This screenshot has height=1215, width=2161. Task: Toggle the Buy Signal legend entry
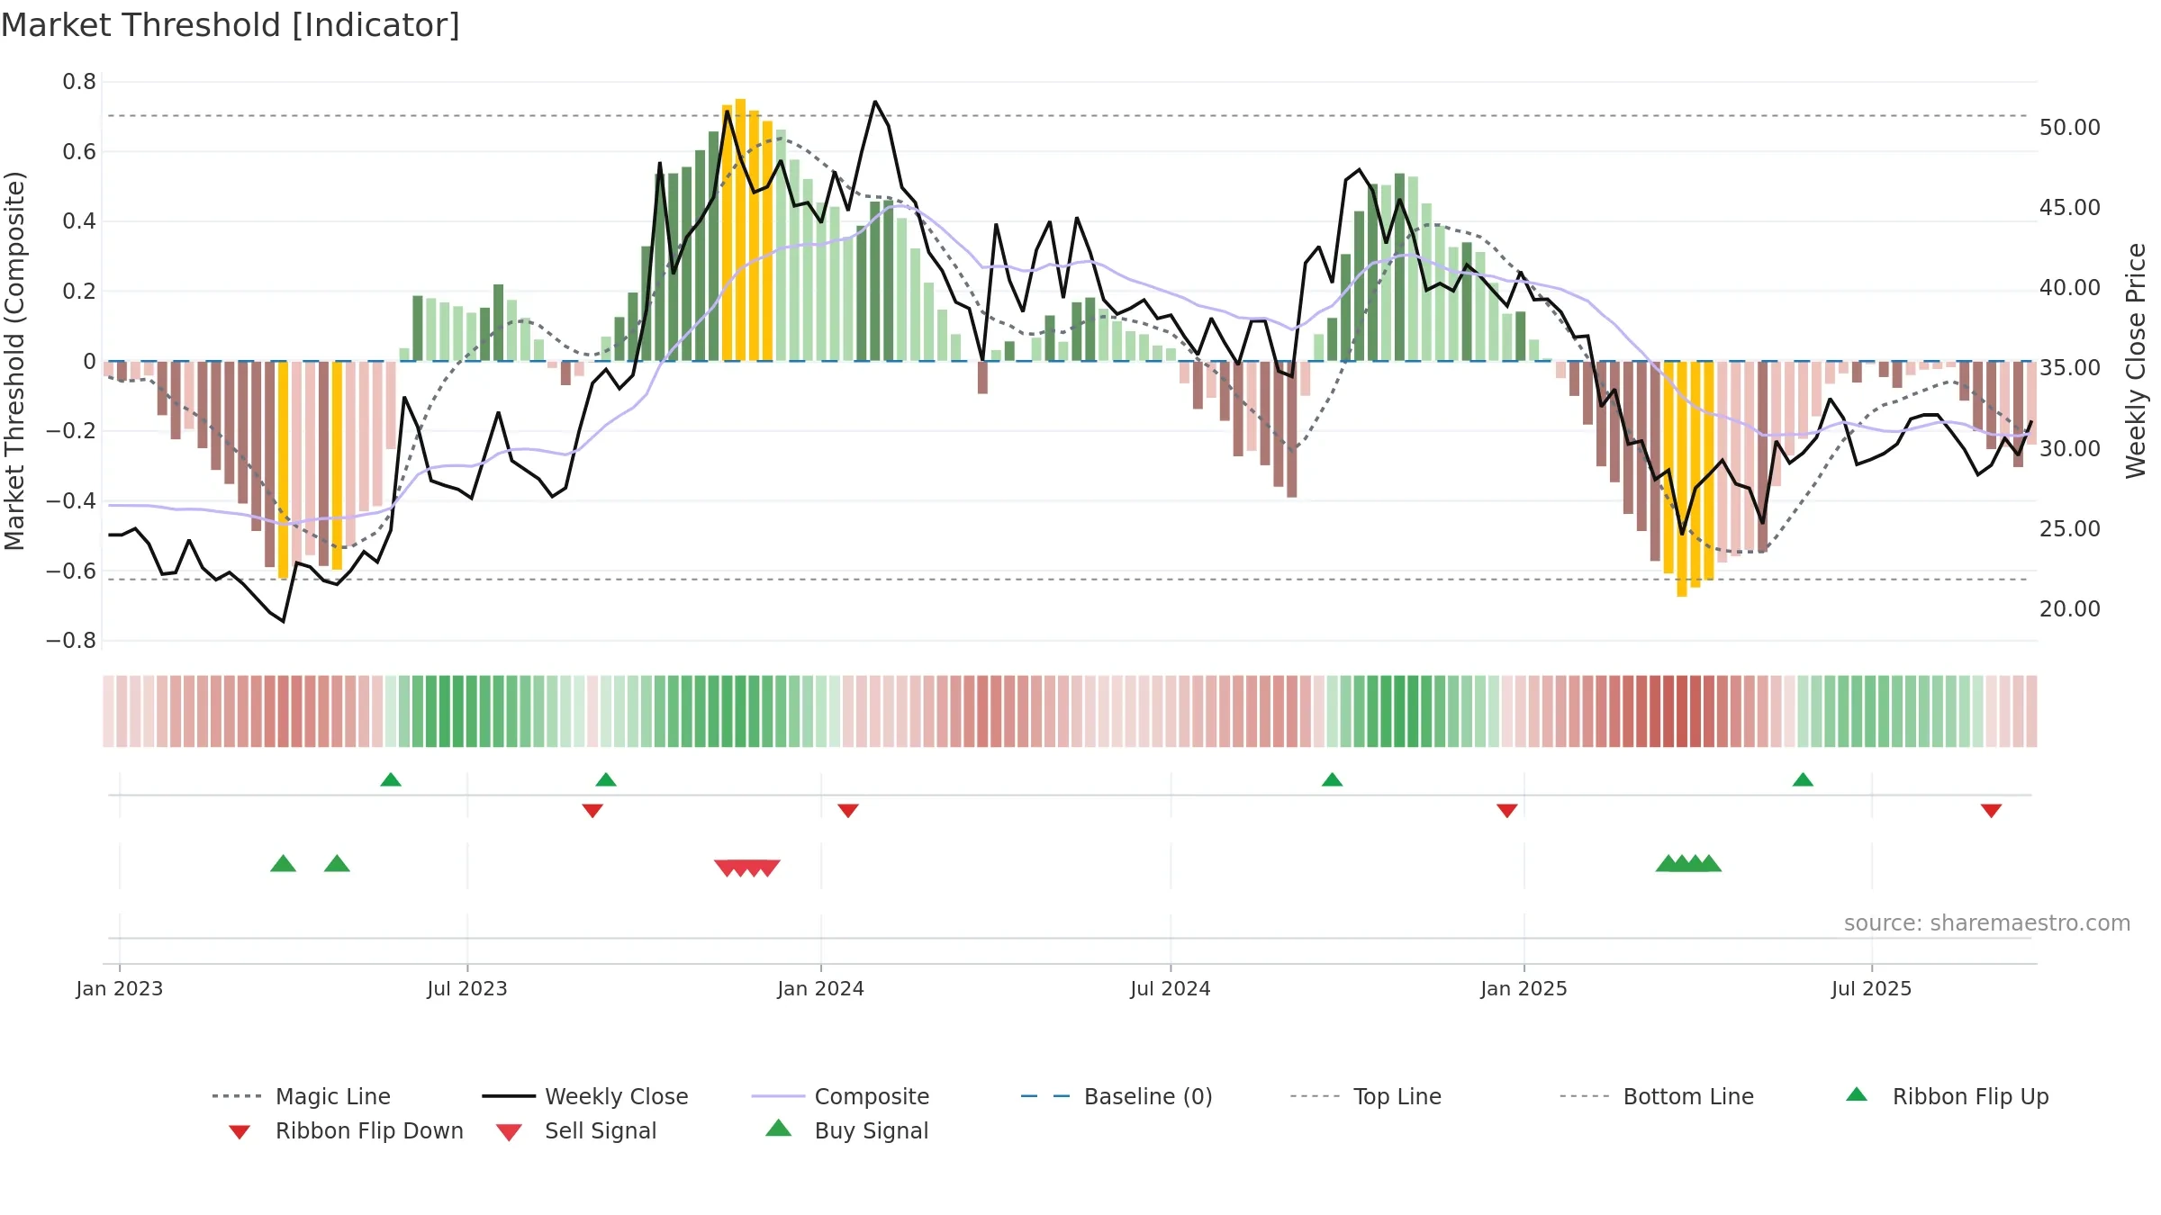(846, 1130)
